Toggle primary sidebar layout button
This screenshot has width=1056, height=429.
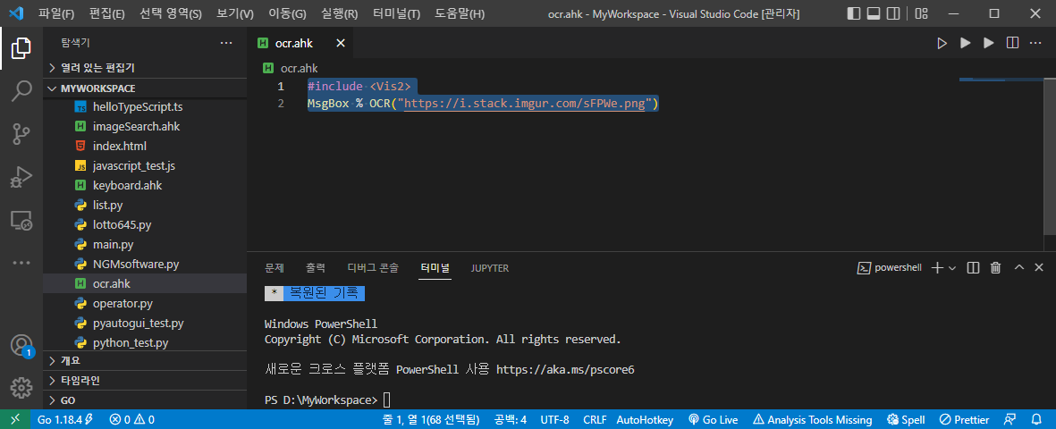(853, 13)
